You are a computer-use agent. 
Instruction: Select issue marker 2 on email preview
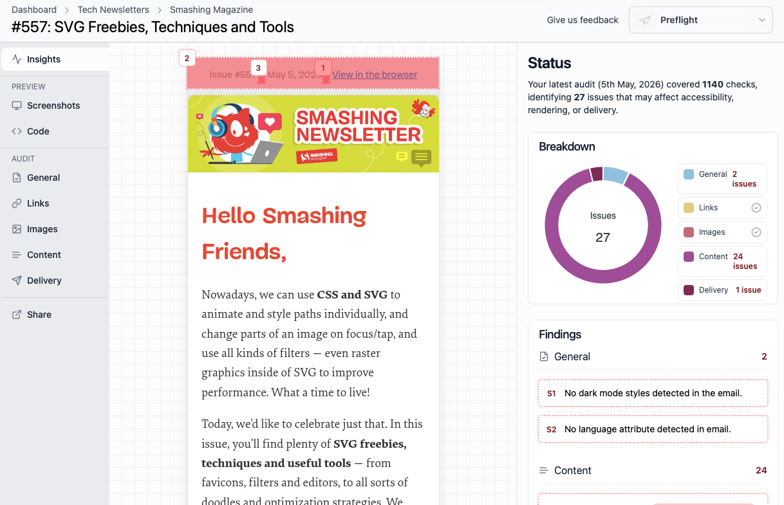pos(187,58)
